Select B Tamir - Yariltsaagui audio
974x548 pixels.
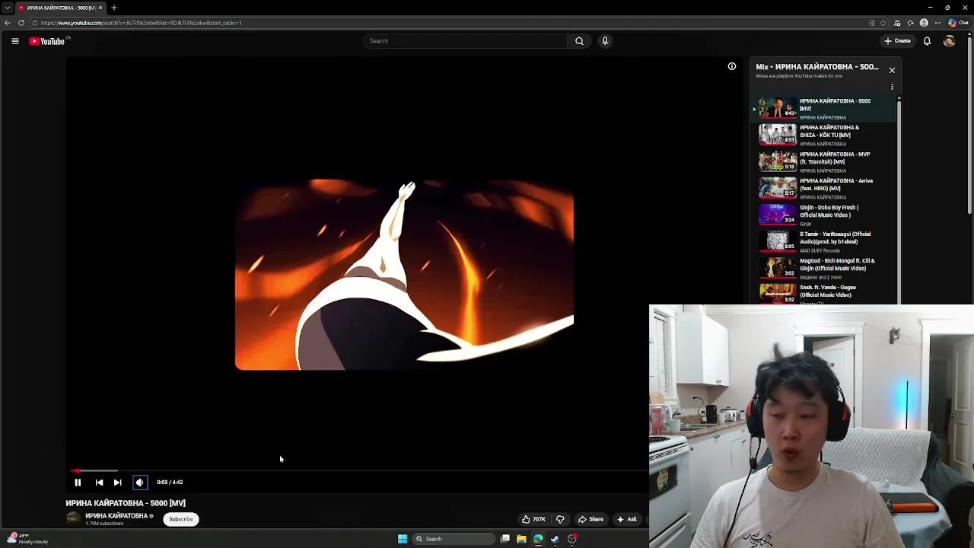click(826, 241)
